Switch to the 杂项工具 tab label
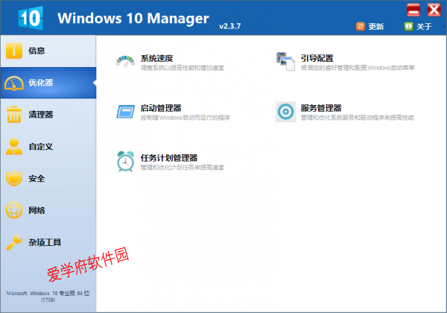The width and height of the screenshot is (447, 313). click(x=45, y=242)
